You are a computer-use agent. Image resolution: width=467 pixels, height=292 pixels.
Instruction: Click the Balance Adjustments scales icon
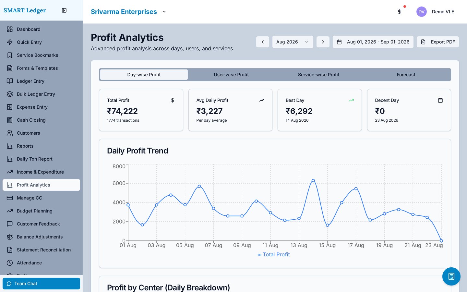(10, 237)
